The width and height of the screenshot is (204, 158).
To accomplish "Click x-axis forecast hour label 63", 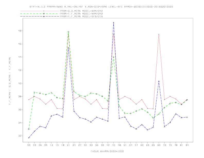I will [x=148, y=145].
